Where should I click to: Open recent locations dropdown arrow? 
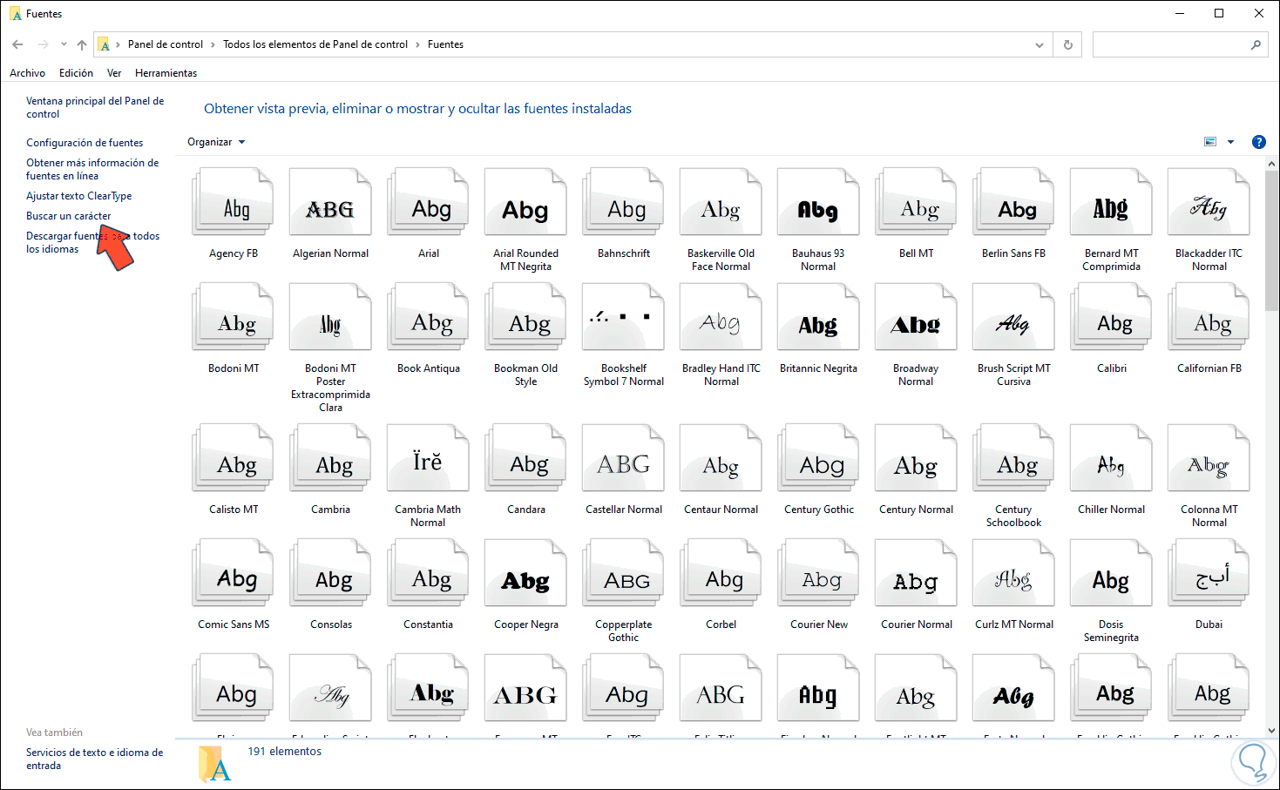pyautogui.click(x=64, y=44)
